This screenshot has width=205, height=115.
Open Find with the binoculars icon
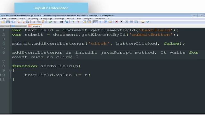(x=61, y=22)
